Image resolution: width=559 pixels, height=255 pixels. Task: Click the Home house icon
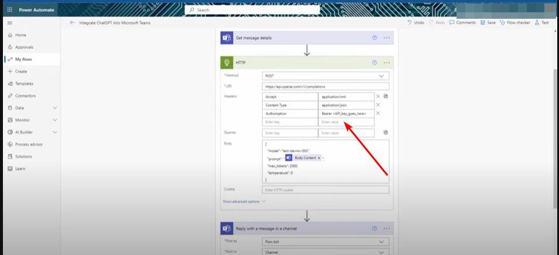pos(10,35)
